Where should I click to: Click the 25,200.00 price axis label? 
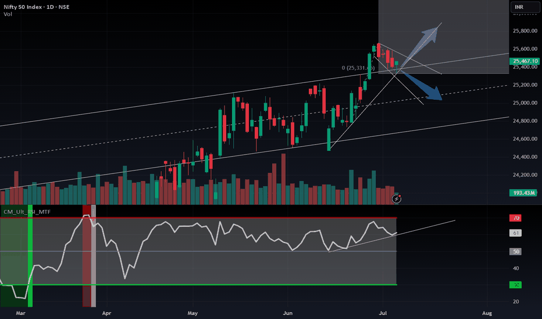525,85
